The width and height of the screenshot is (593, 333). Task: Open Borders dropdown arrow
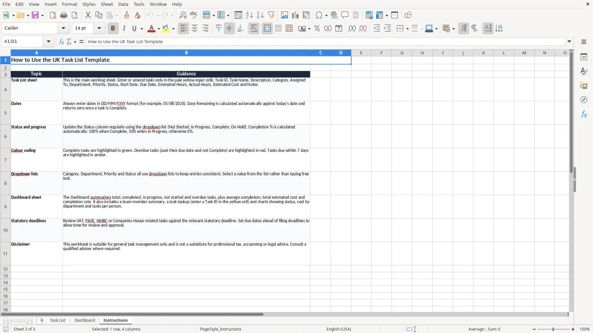pyautogui.click(x=407, y=29)
